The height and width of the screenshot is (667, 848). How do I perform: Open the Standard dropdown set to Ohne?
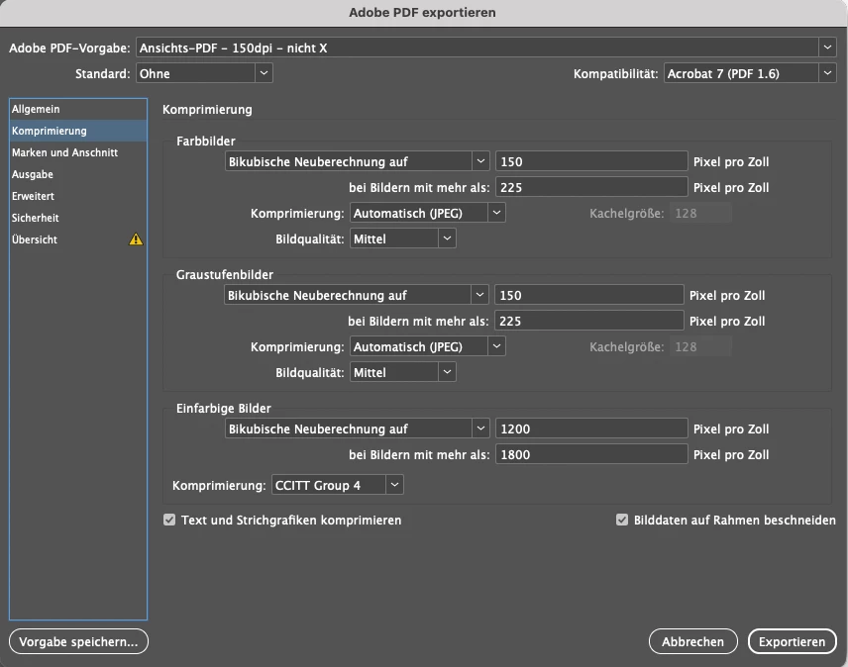click(x=204, y=73)
